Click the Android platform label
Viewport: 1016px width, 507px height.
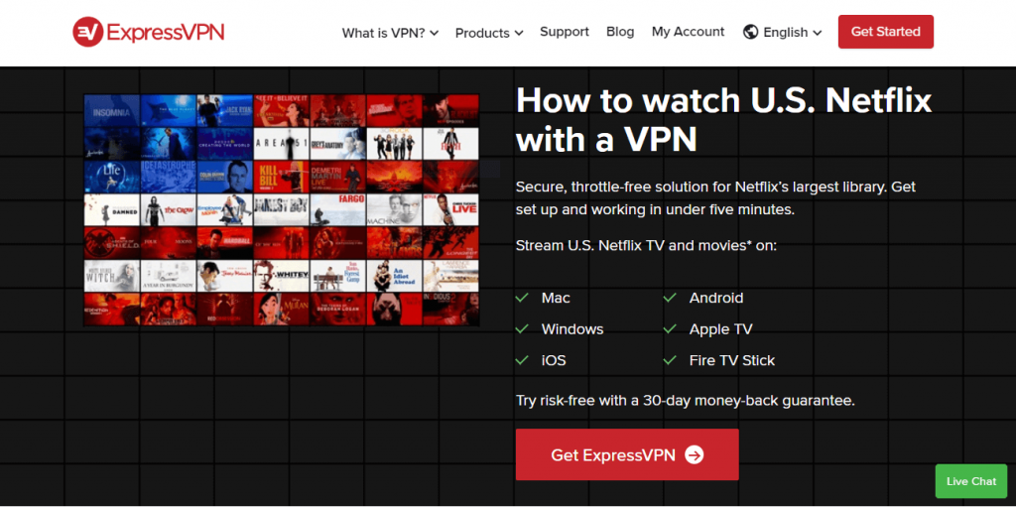tap(716, 299)
